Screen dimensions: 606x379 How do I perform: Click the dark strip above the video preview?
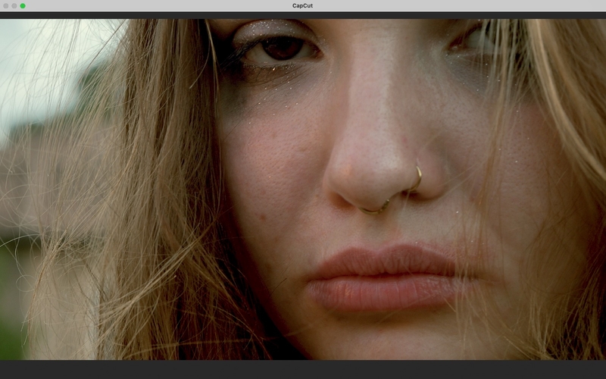pyautogui.click(x=303, y=15)
